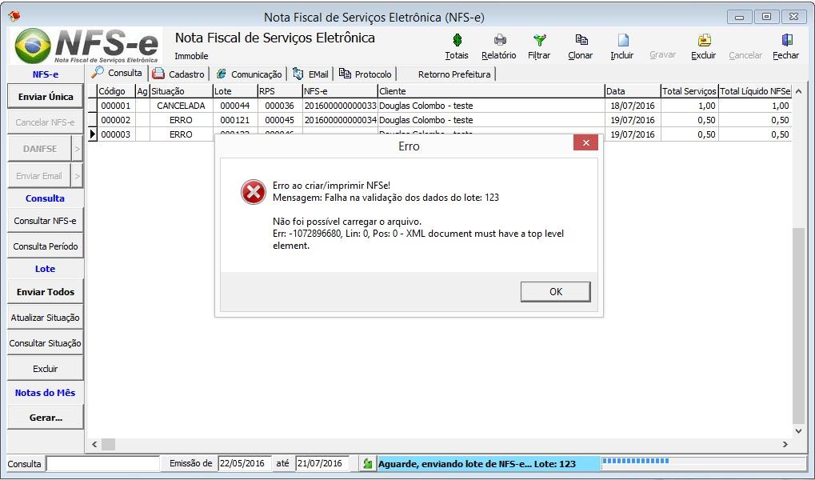Select the red error icon in dialog
815x480 pixels.
point(253,192)
